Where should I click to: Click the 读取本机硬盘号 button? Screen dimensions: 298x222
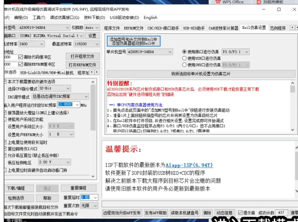184,213
